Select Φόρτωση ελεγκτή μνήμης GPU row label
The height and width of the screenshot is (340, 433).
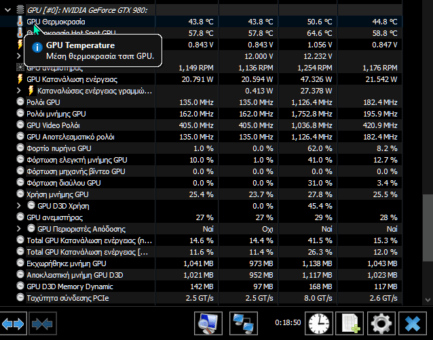77,160
